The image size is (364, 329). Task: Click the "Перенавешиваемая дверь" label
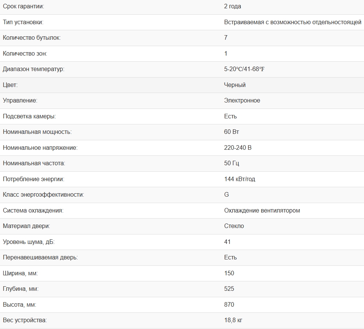[40, 258]
